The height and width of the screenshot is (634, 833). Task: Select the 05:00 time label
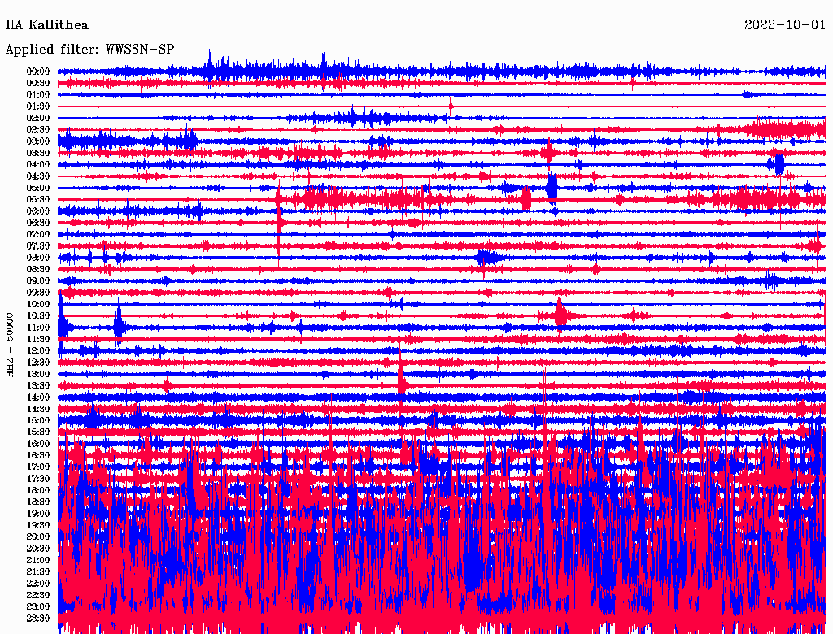(38, 188)
